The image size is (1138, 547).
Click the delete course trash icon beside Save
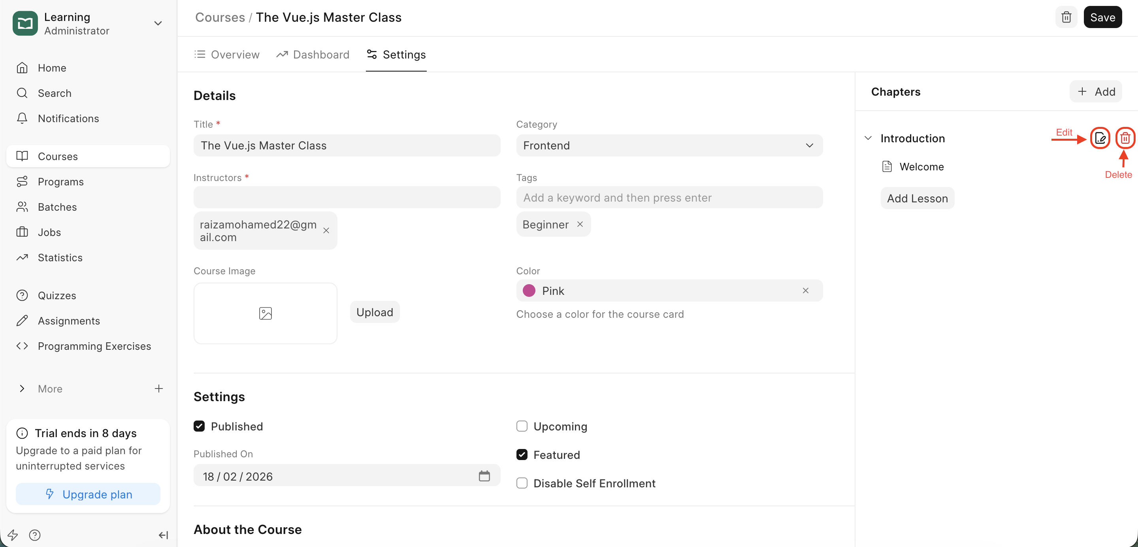click(x=1066, y=17)
